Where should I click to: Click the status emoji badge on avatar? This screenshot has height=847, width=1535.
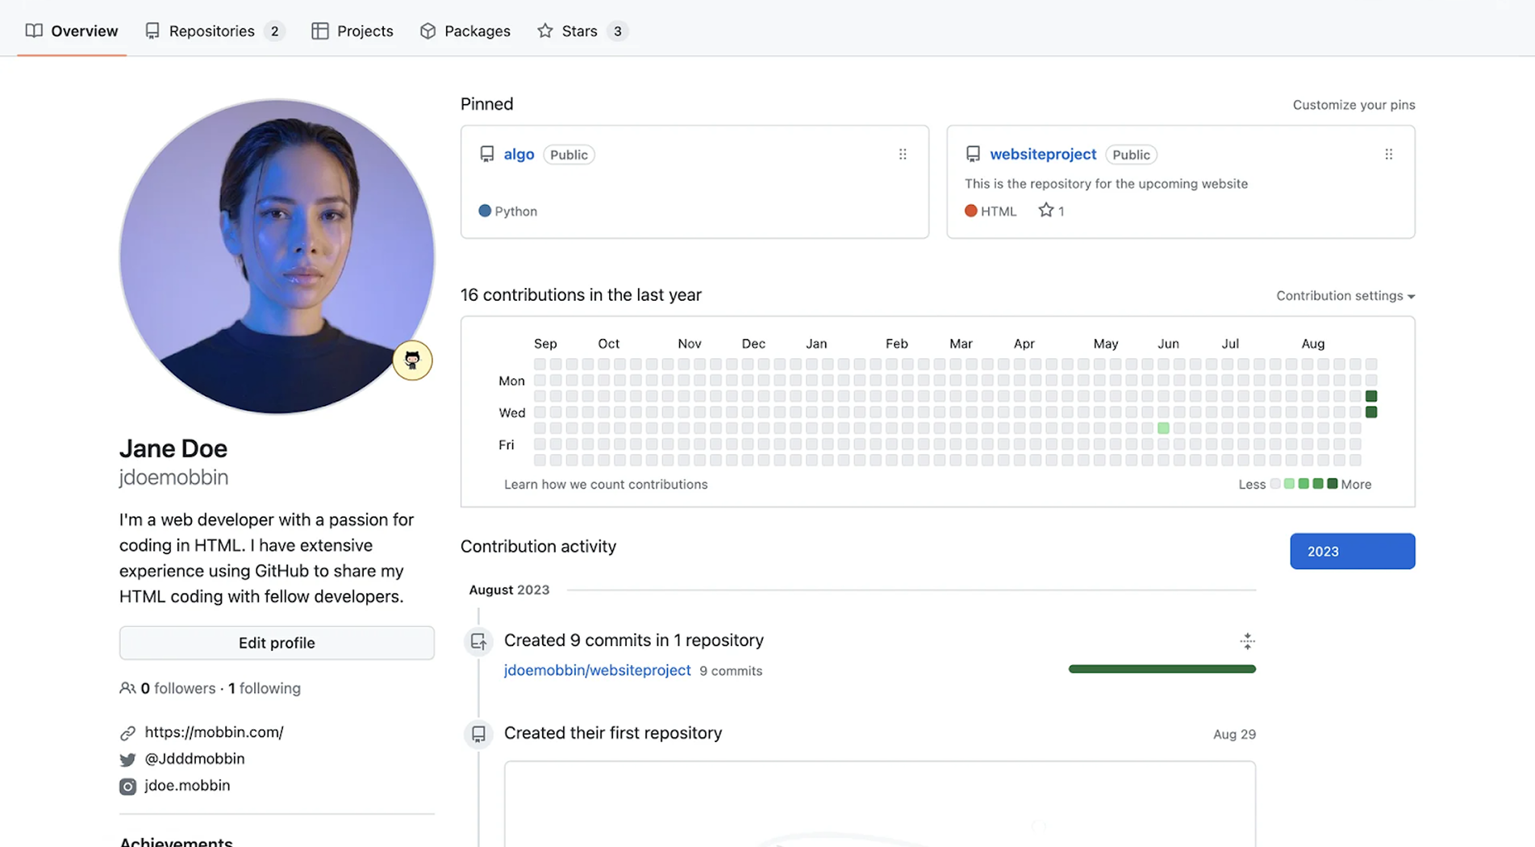(412, 360)
